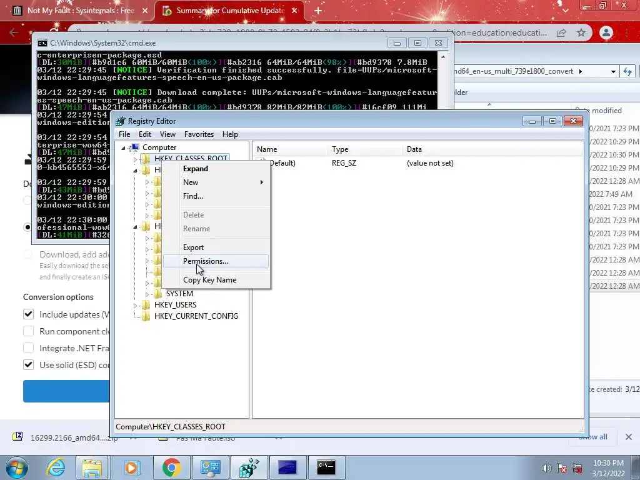Click Show all downloads link
Image resolution: width=640 pixels, height=480 pixels.
click(592, 437)
